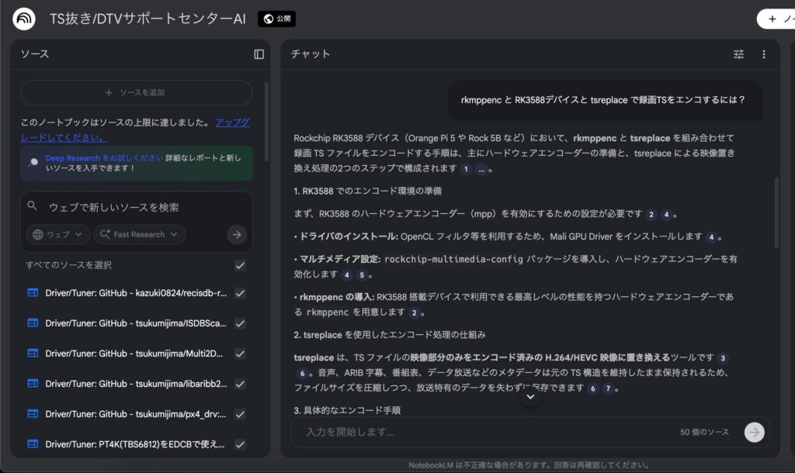795x473 pixels.
Task: Click the NotebookLM logo icon
Action: pos(24,19)
